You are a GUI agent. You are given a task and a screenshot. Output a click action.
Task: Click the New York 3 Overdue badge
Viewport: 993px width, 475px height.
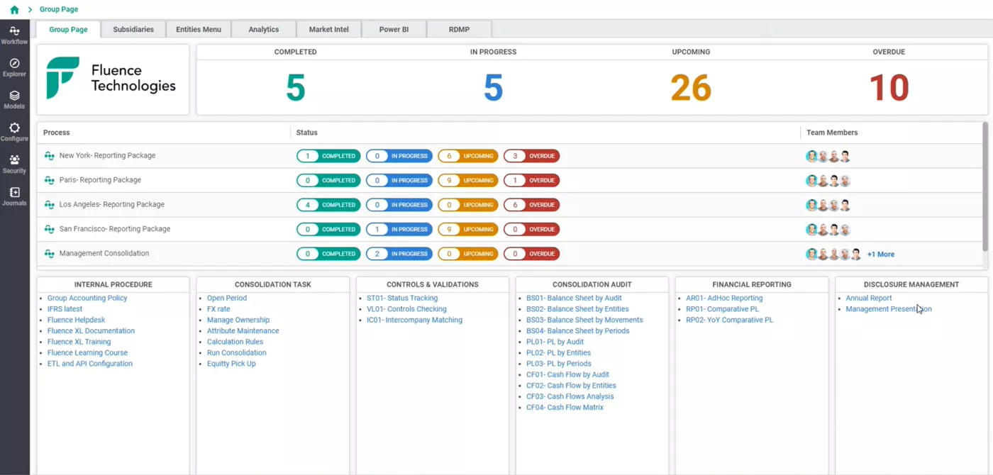click(532, 156)
